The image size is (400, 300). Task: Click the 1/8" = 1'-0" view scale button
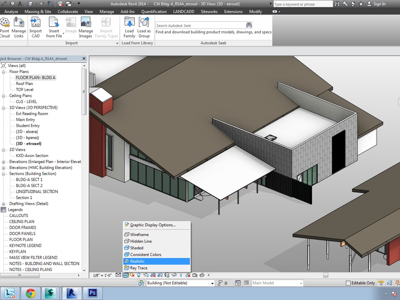tap(102, 275)
